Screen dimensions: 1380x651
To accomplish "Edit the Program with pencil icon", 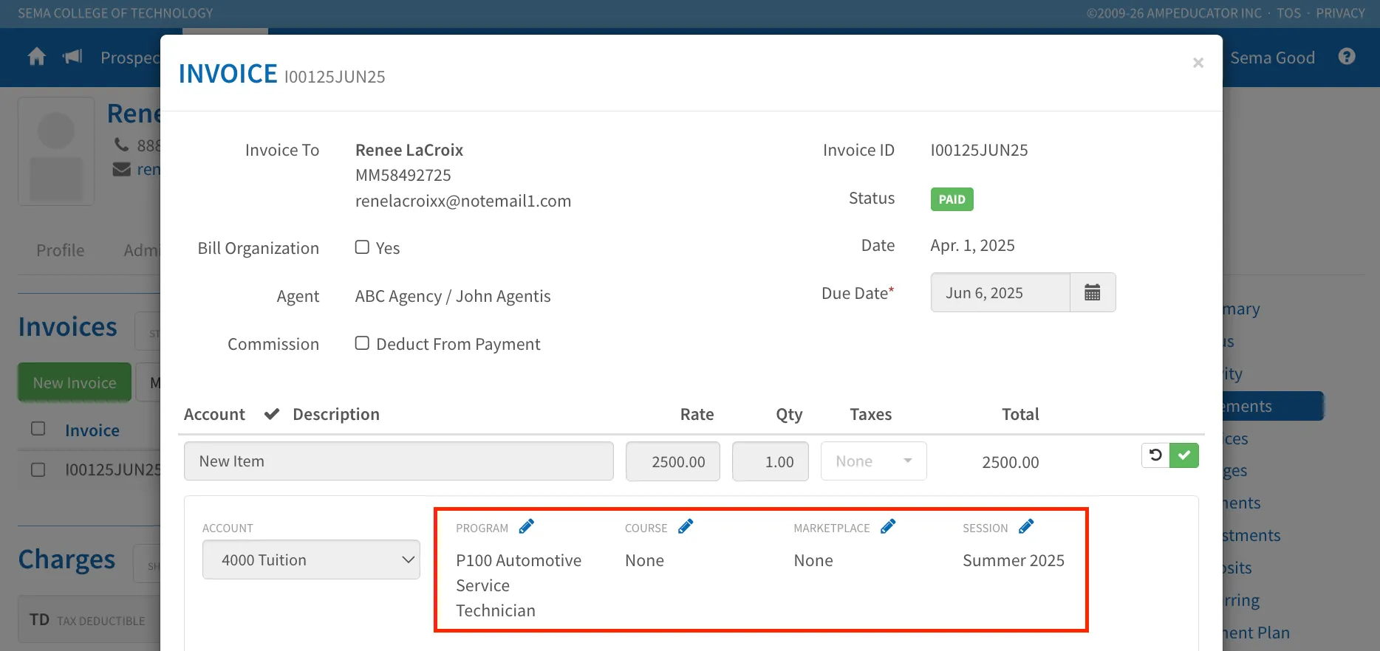I will pos(526,527).
